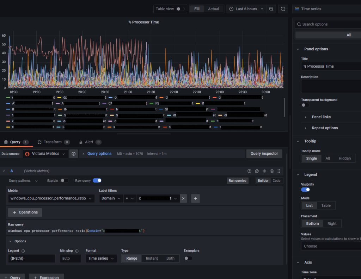Open the Alert tab
361x279 pixels.
click(89, 142)
